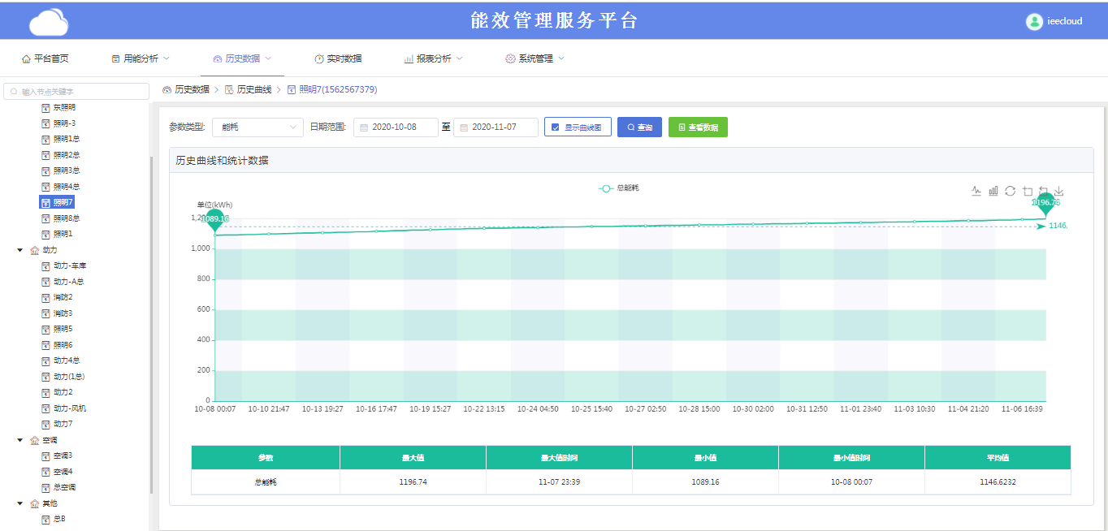Collapse the 其他 tree group arrow
The image size is (1108, 531).
click(x=20, y=503)
